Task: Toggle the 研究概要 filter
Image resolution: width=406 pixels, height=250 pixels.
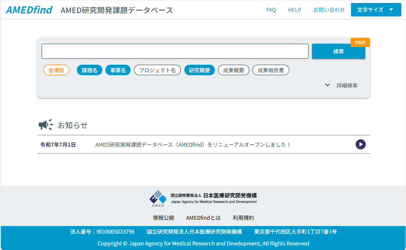Action: pyautogui.click(x=199, y=70)
